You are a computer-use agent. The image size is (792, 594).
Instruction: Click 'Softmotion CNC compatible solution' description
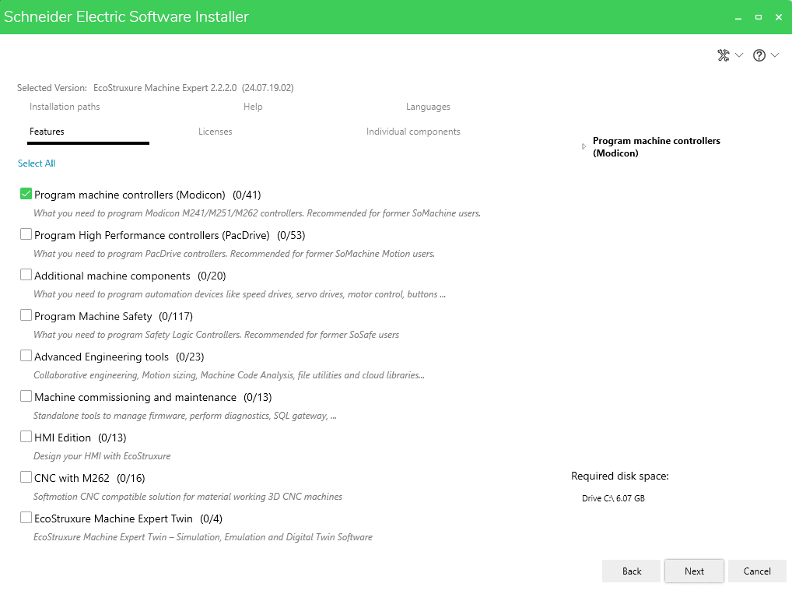pyautogui.click(x=188, y=497)
